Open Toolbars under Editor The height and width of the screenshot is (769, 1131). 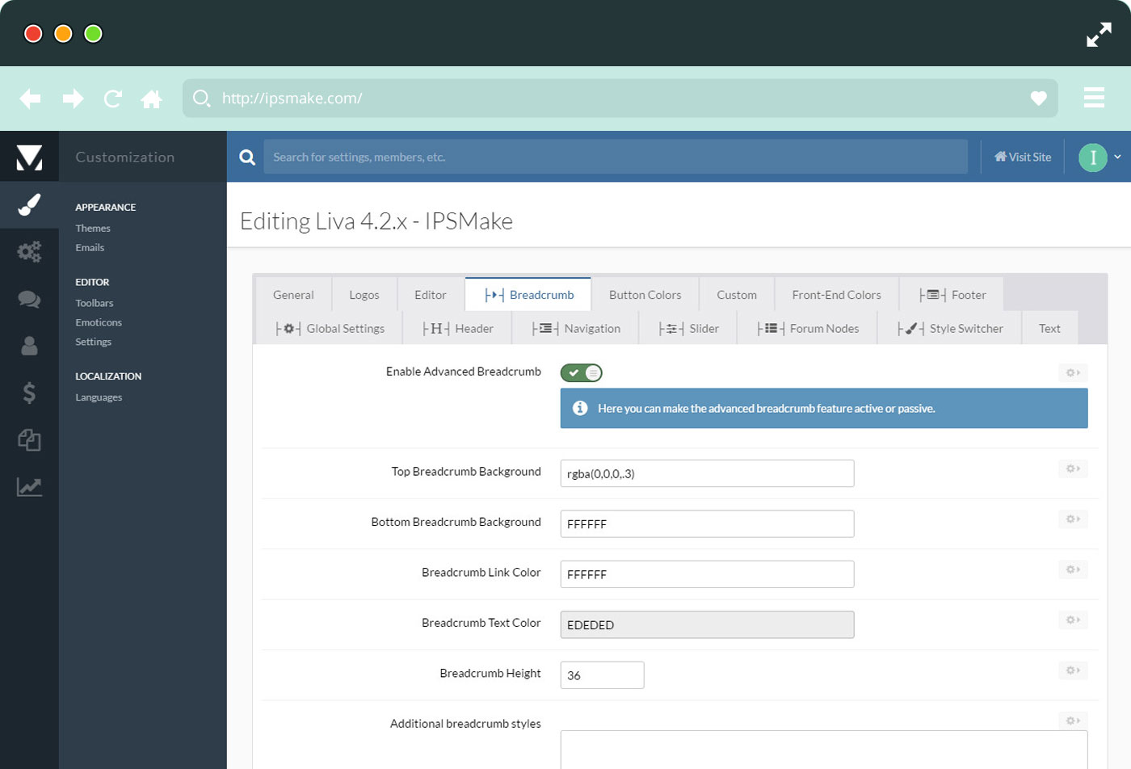pos(95,303)
